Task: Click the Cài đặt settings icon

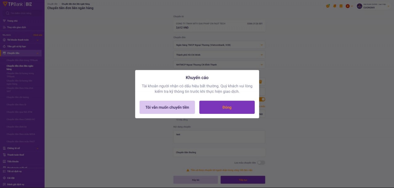Action: [4, 178]
